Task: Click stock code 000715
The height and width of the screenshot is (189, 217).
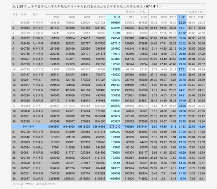Action: click(x=25, y=54)
